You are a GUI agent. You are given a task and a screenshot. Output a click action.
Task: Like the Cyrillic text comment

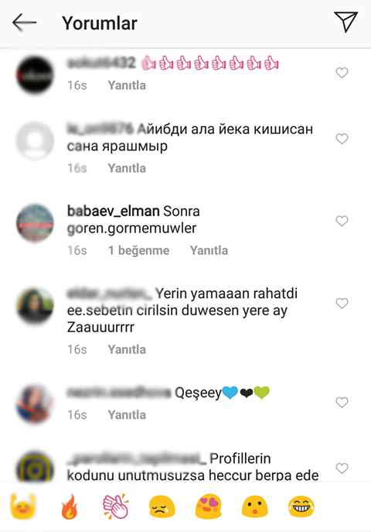pos(342,139)
